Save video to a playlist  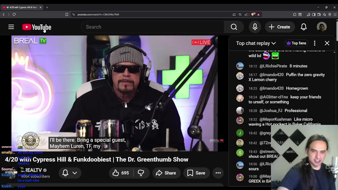(x=196, y=173)
